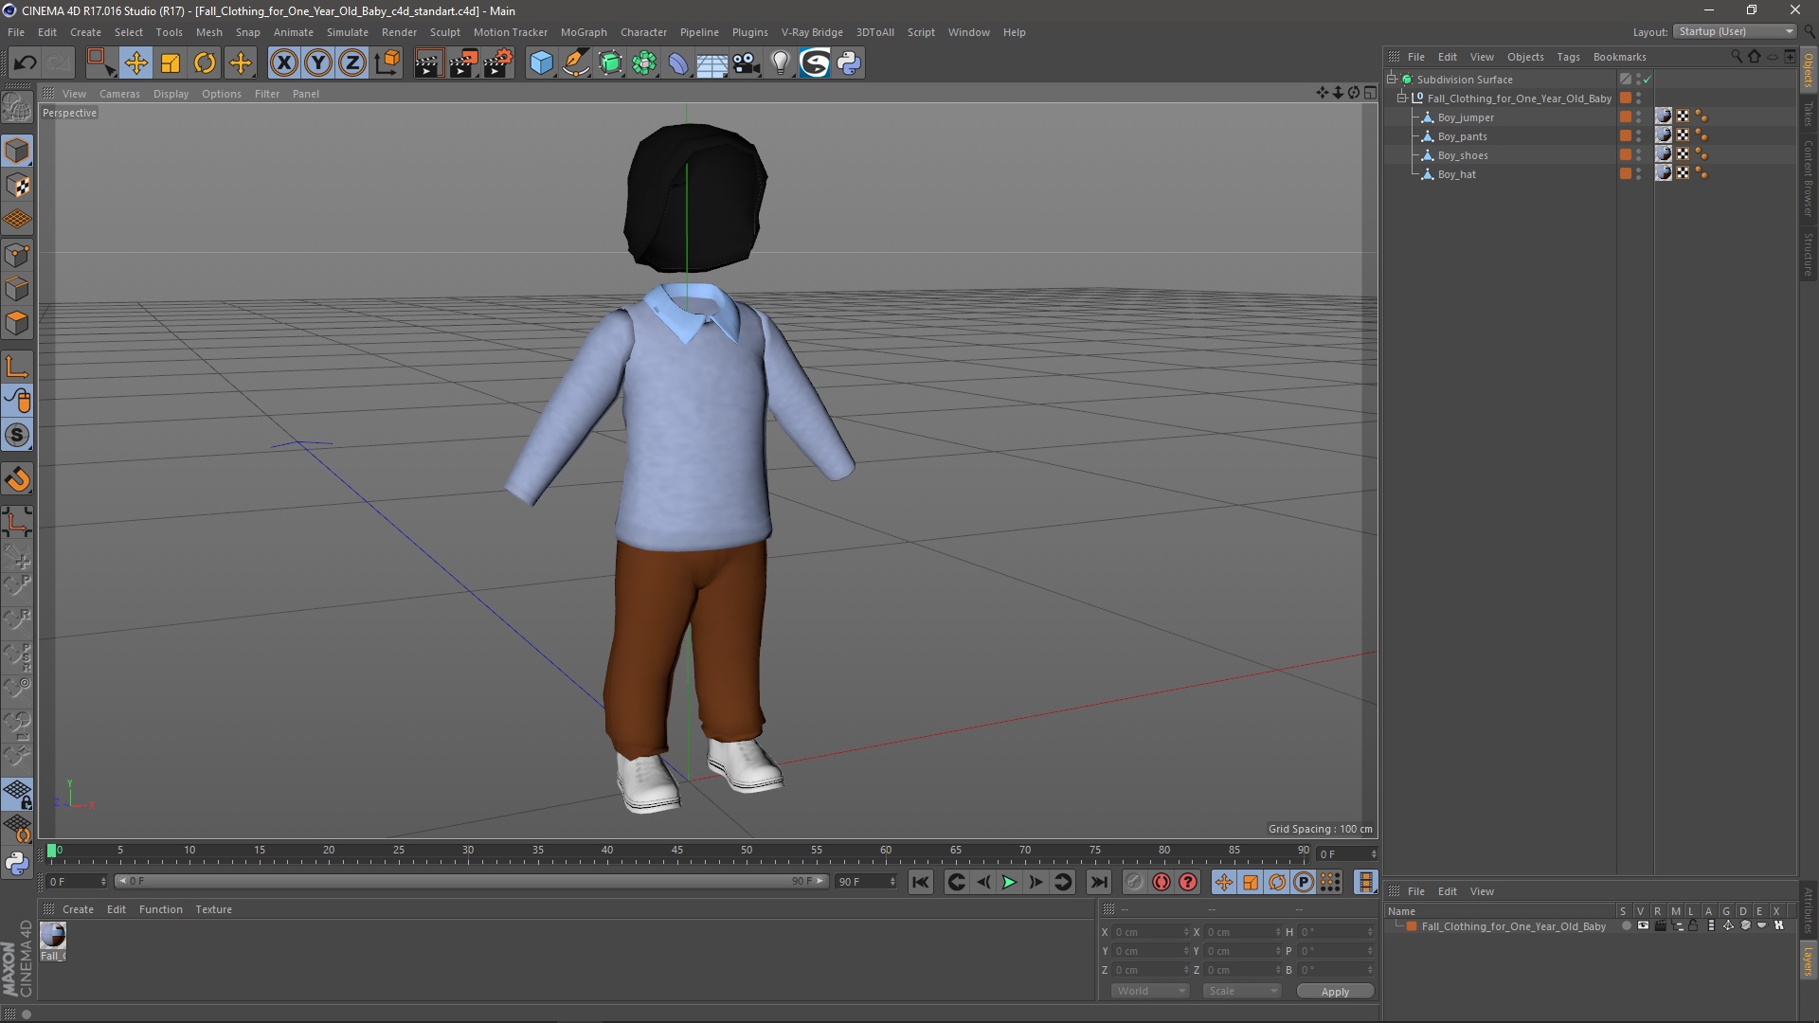Select the Fall material thumbnail
This screenshot has width=1819, height=1023.
(53, 937)
